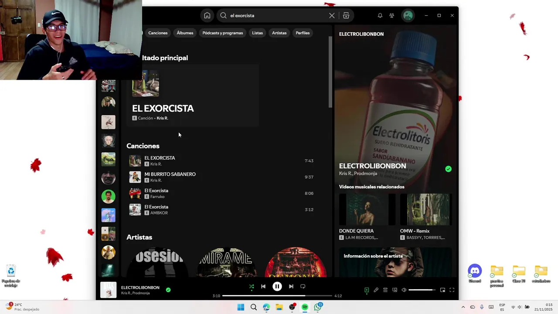The height and width of the screenshot is (314, 558).
Task: Toggle shuffle mode
Action: click(x=252, y=287)
